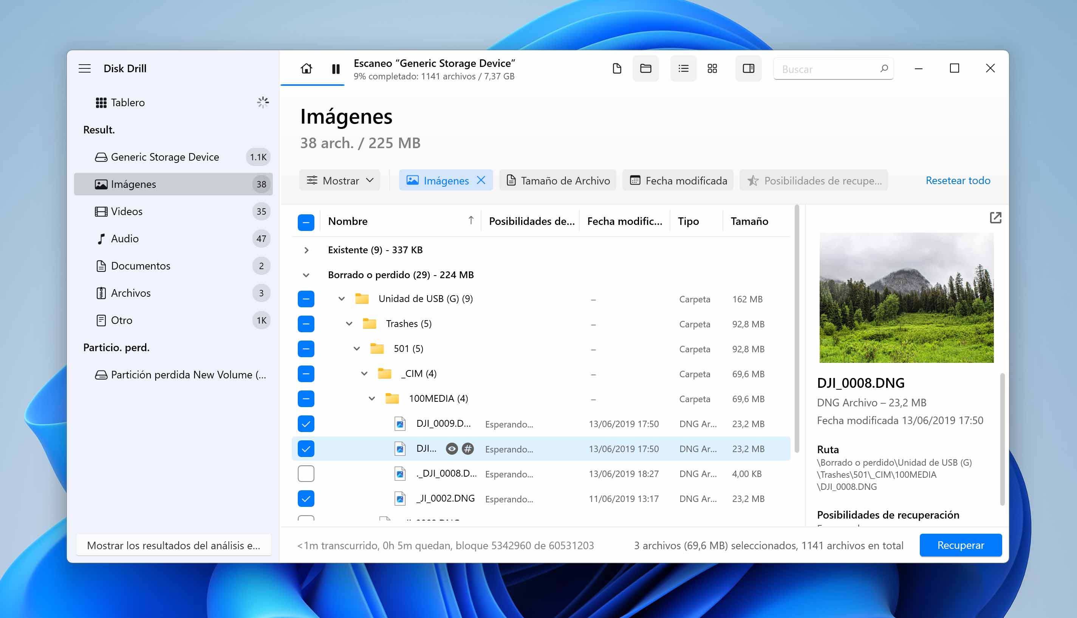Open the Otro category in sidebar
This screenshot has width=1077, height=618.
coord(173,320)
